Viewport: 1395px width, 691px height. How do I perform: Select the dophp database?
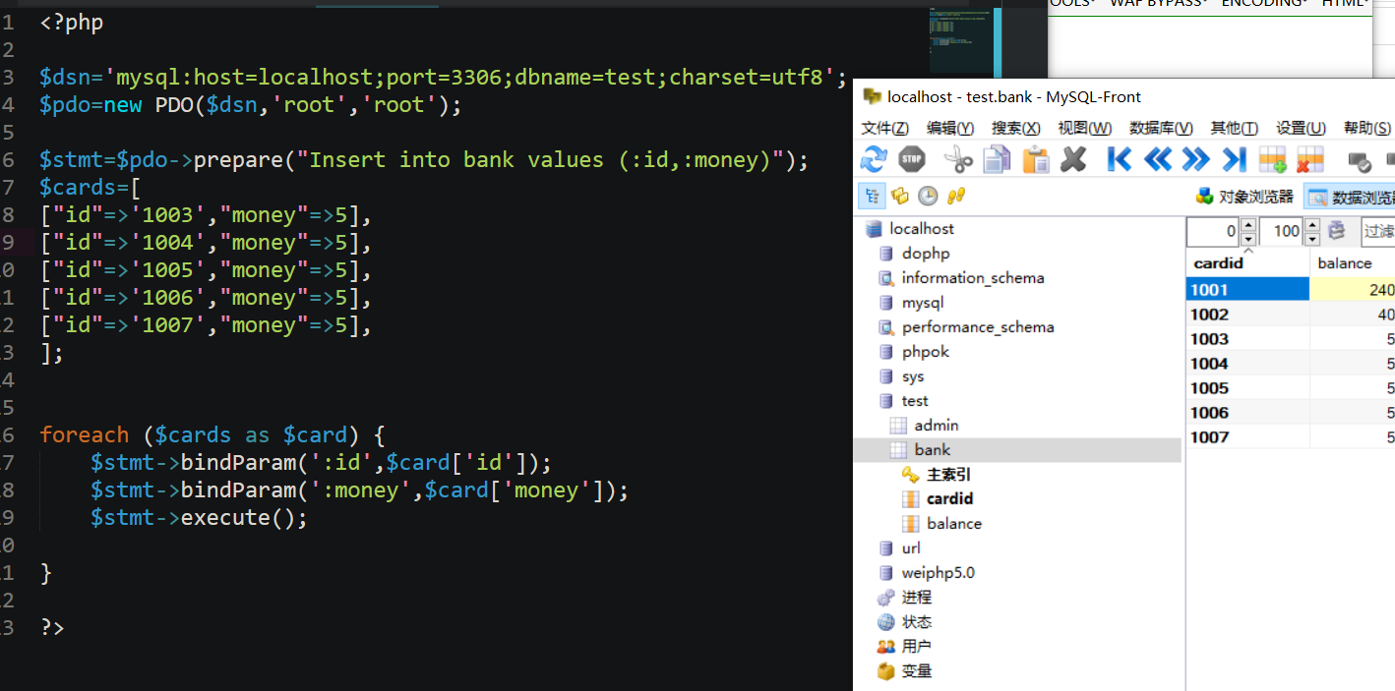[x=926, y=253]
